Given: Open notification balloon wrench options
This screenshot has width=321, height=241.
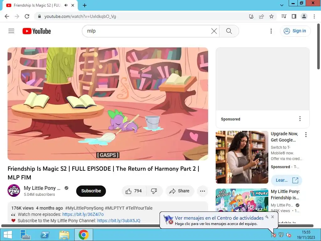Looking at the screenshot, I should point(267,217).
